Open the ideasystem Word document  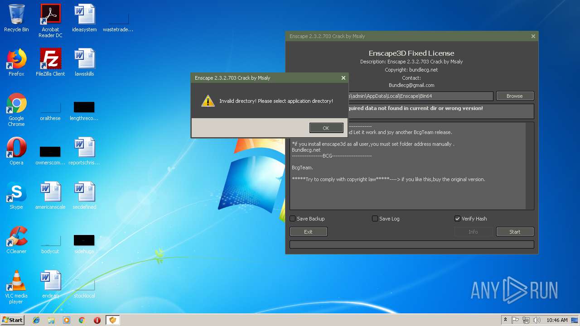84,18
